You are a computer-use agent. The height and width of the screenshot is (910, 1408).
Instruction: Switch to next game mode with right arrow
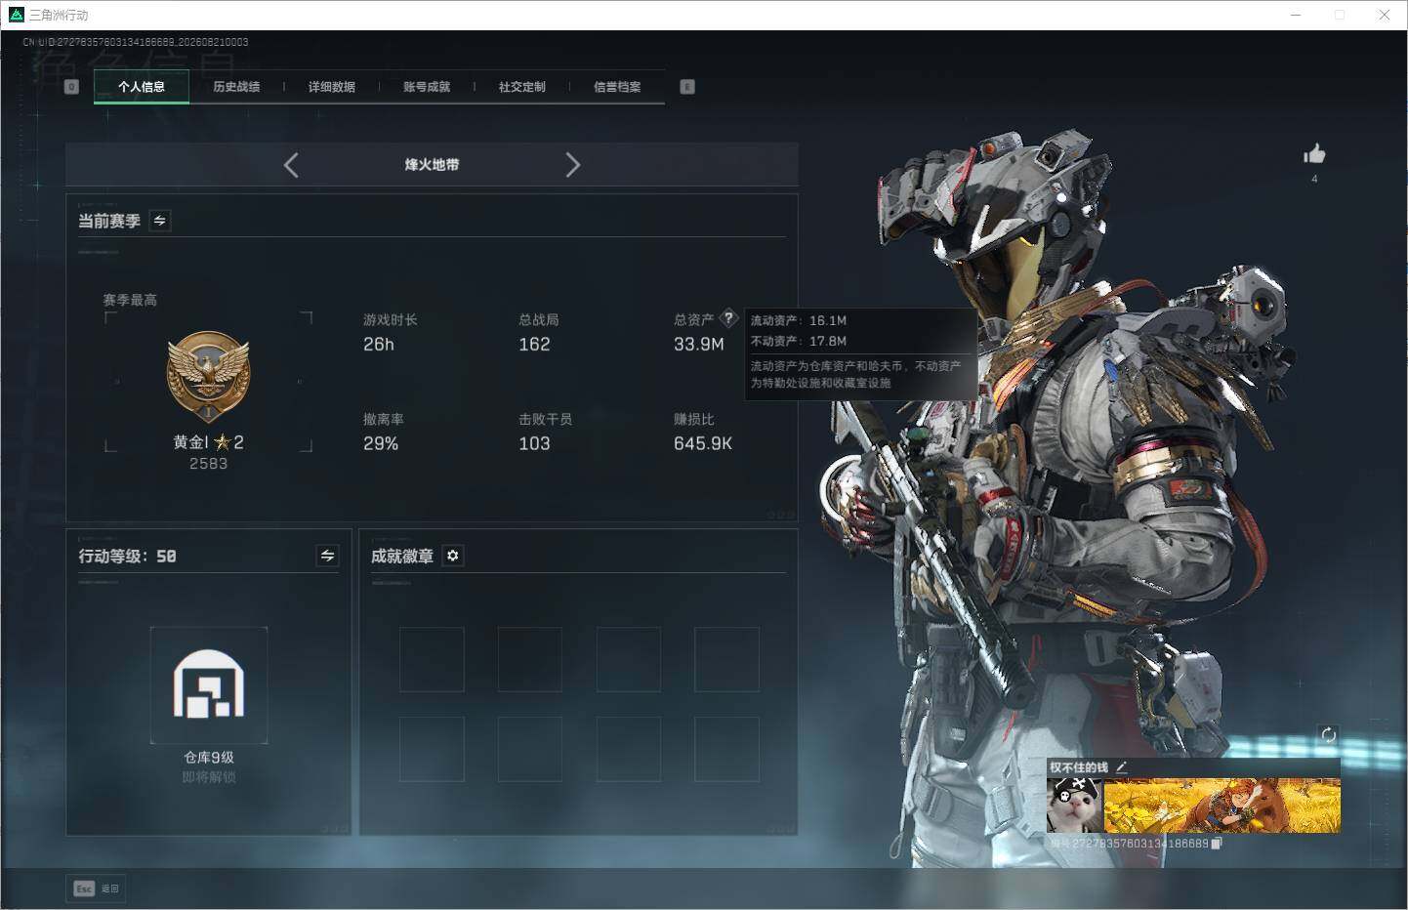click(x=573, y=165)
